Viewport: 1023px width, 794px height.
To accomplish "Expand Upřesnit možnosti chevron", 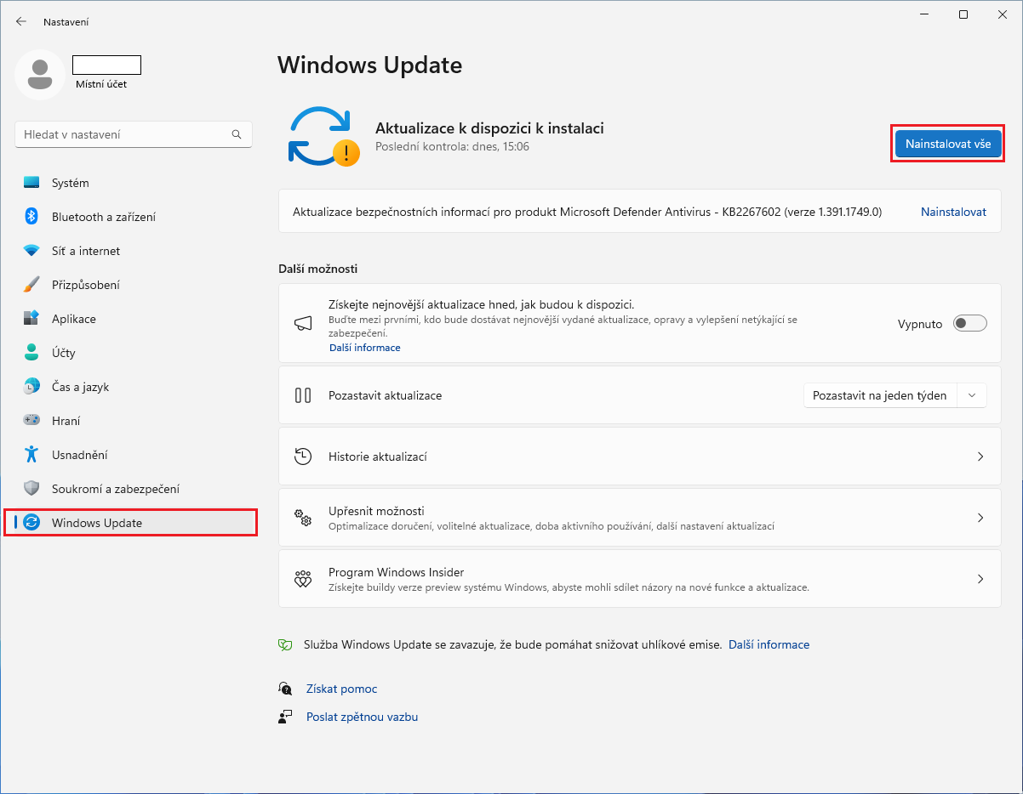I will [980, 518].
